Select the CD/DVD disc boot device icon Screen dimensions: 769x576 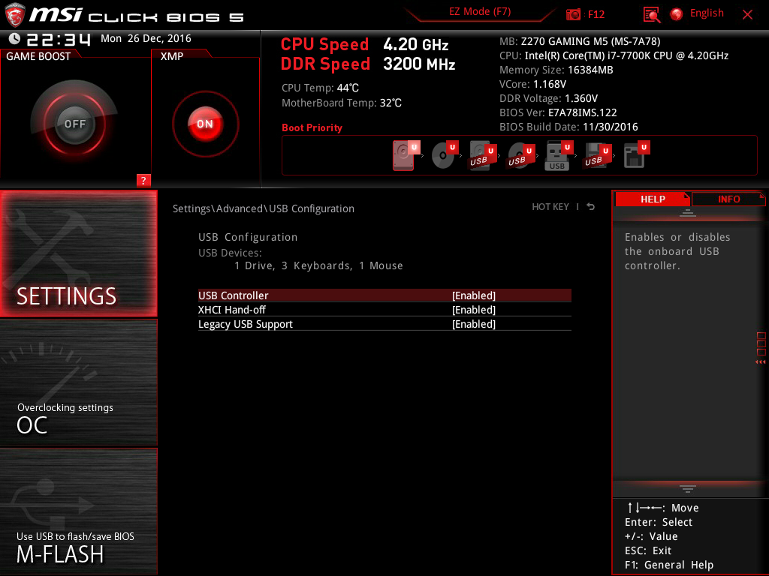(x=445, y=155)
